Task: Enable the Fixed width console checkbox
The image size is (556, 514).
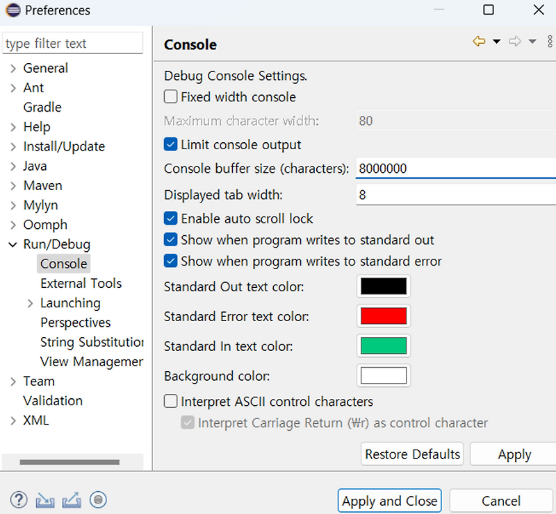Action: [x=171, y=97]
